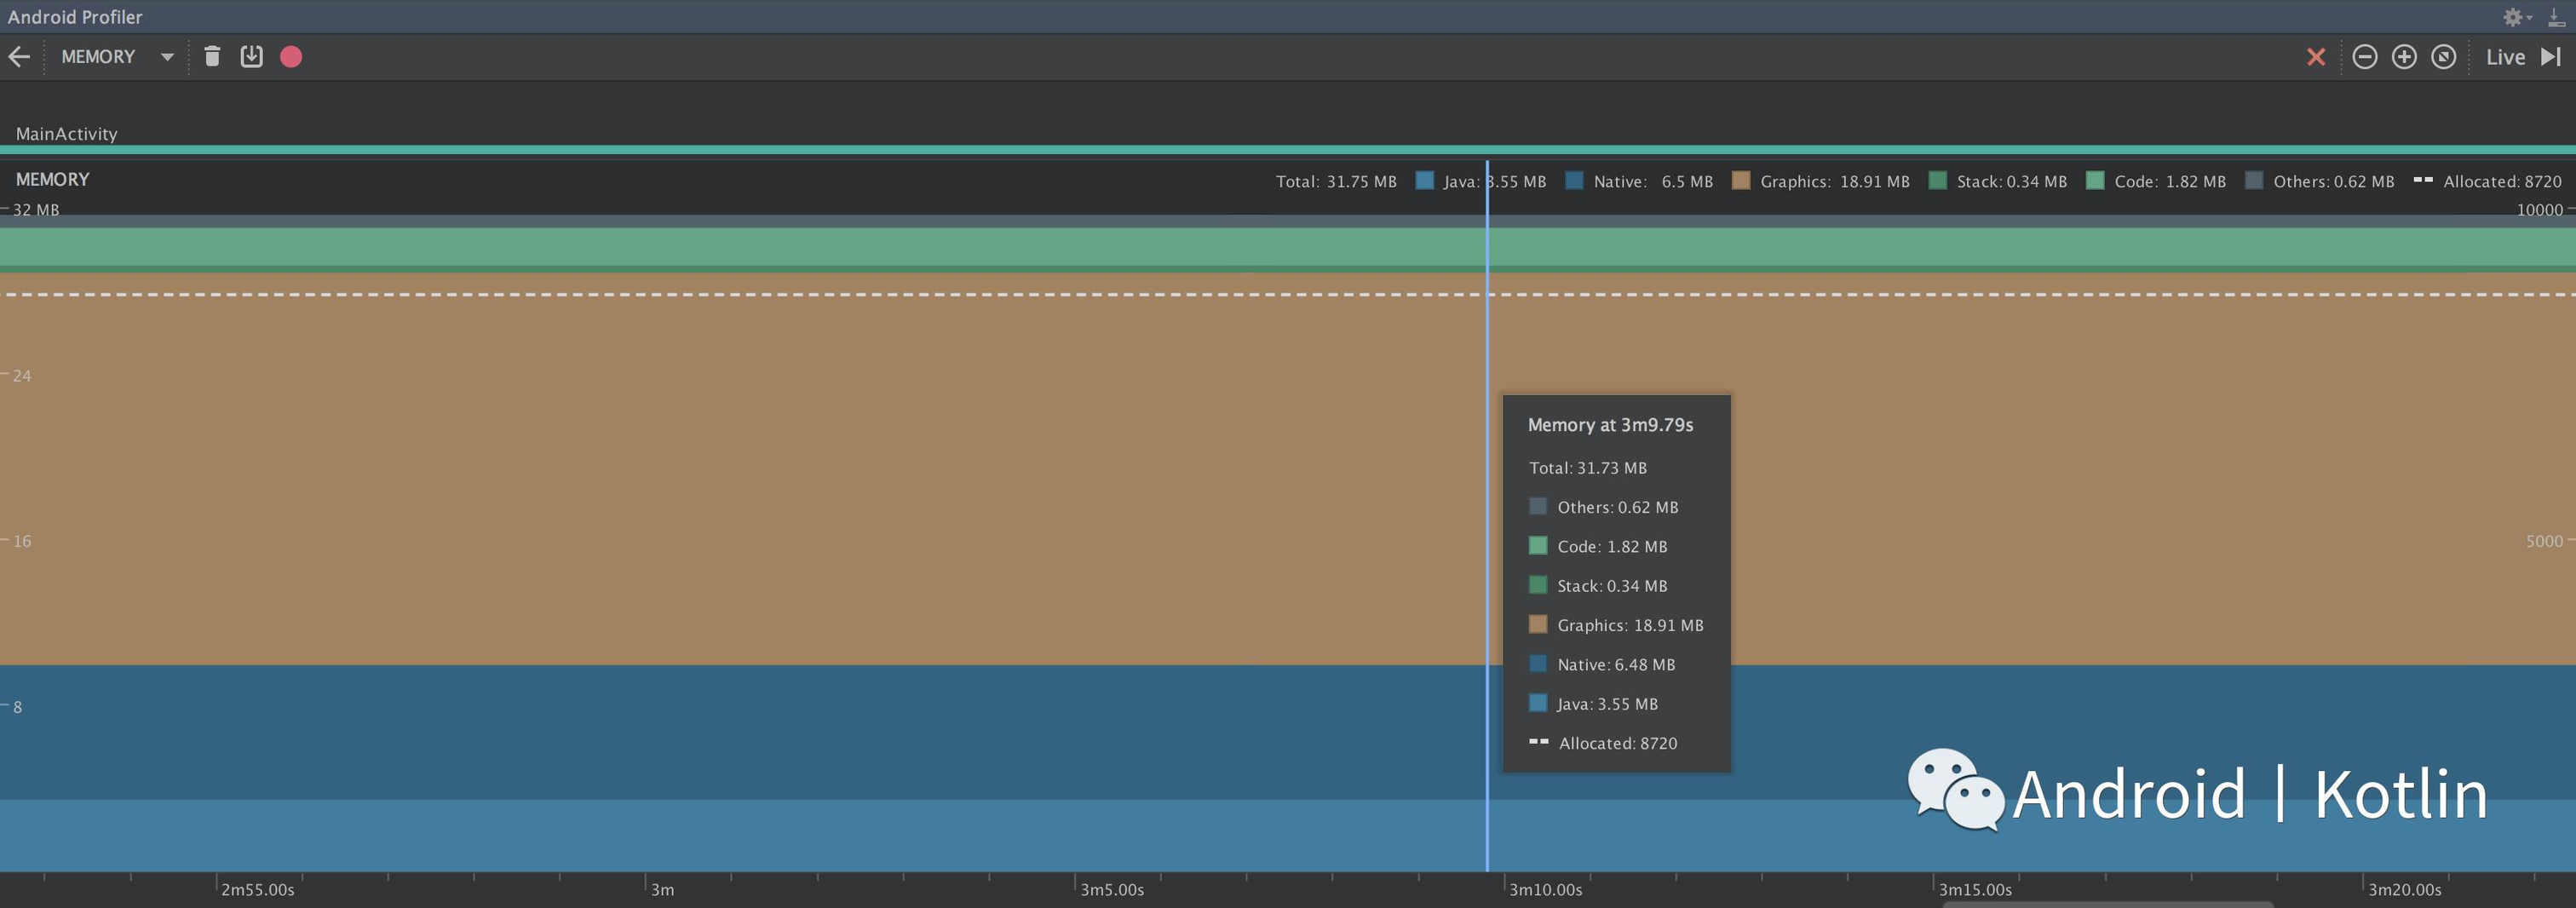Zoom in the timeline

tap(2404, 57)
